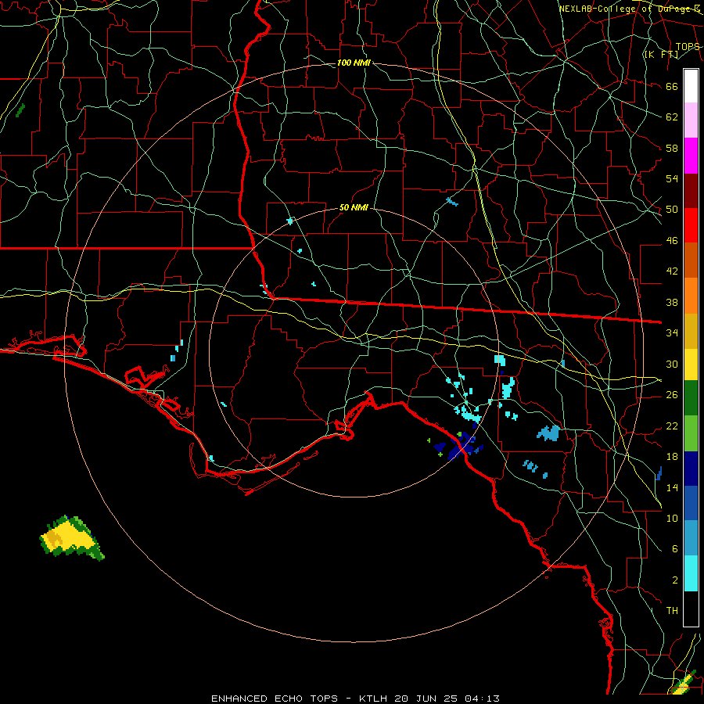Click legend value "66"
Viewport: 704px width, 704px height.
[672, 87]
